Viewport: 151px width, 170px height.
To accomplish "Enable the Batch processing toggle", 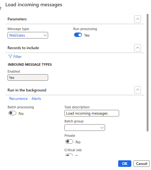I will (12, 113).
